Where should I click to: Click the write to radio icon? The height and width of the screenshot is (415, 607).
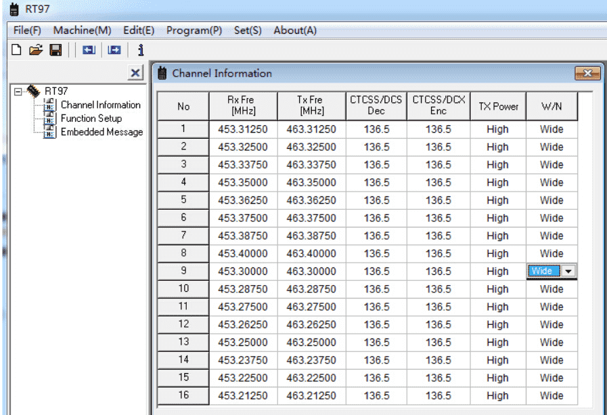click(x=114, y=49)
